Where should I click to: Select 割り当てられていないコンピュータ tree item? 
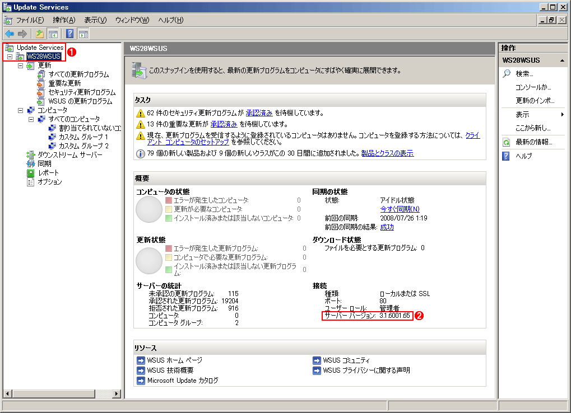pyautogui.click(x=90, y=128)
